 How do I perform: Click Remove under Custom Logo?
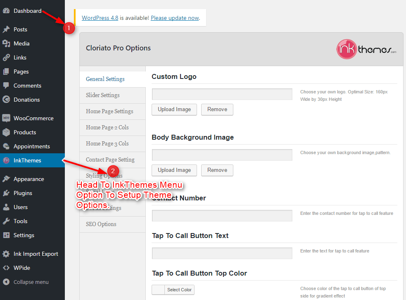click(x=217, y=110)
